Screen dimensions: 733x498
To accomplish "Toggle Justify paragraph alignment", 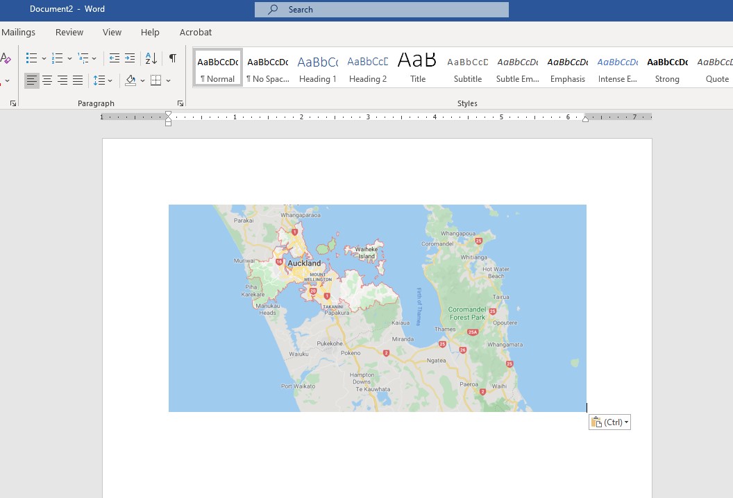I will (78, 80).
